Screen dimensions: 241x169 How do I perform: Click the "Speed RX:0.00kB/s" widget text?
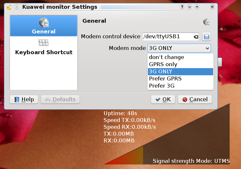point(130,127)
